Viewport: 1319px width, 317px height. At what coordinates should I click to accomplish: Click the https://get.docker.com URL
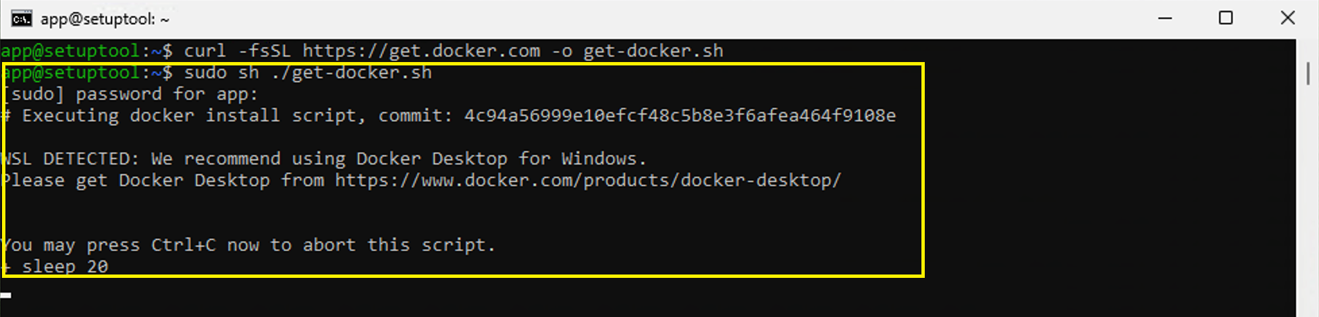(421, 51)
